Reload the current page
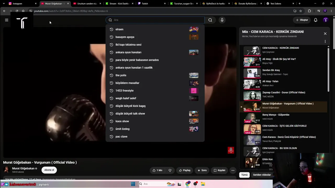The height and width of the screenshot is (188, 335). [17, 11]
